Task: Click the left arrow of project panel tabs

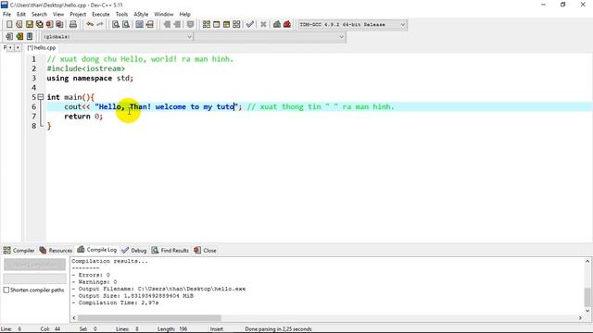Action: click(10, 47)
